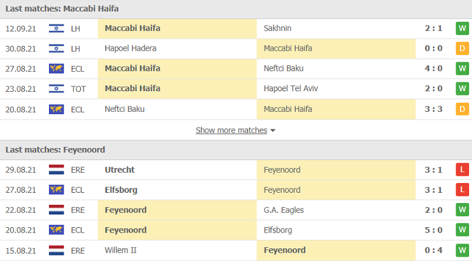Click Israel flag icon on 12.09.21 row

(56, 28)
